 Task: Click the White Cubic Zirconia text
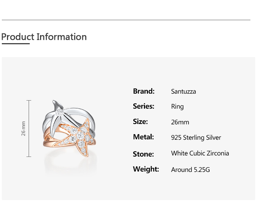tap(200, 153)
